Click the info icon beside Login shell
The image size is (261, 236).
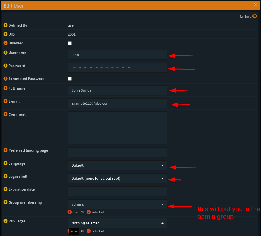(5, 176)
